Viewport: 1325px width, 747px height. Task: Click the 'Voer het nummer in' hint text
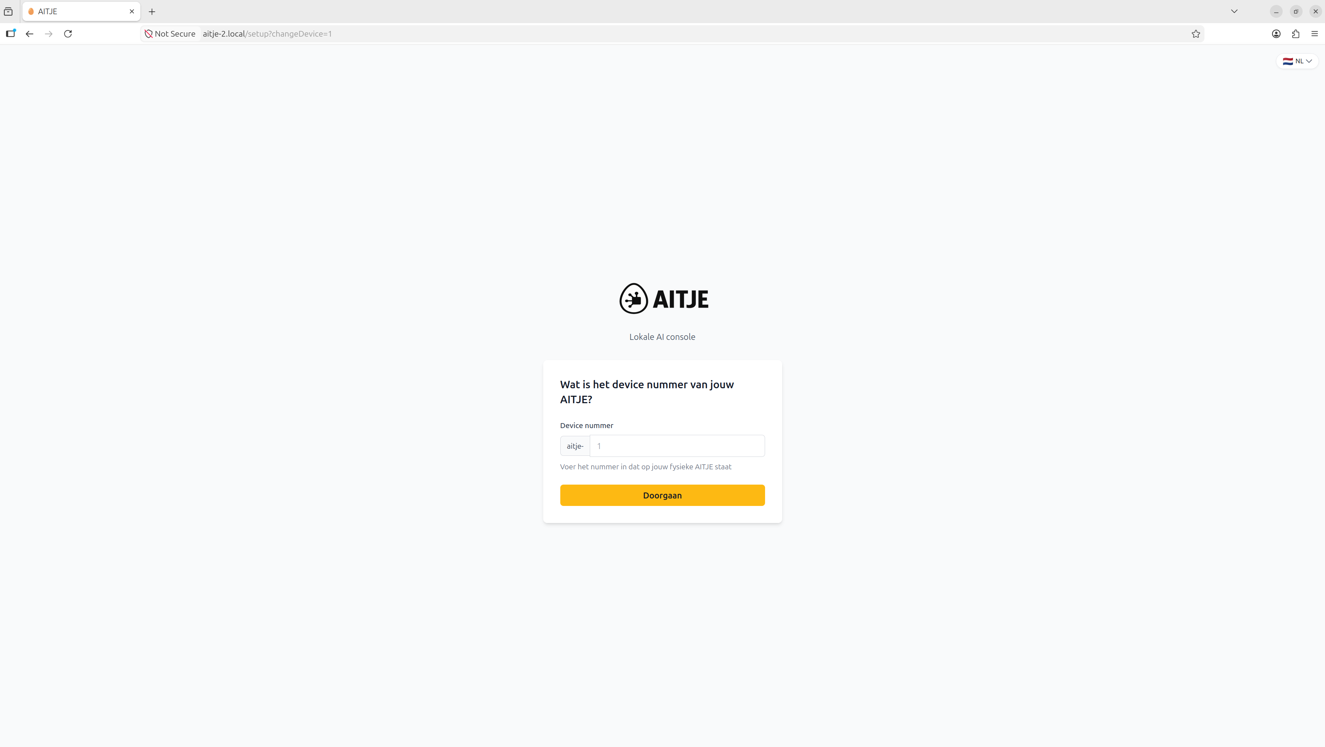pyautogui.click(x=646, y=466)
